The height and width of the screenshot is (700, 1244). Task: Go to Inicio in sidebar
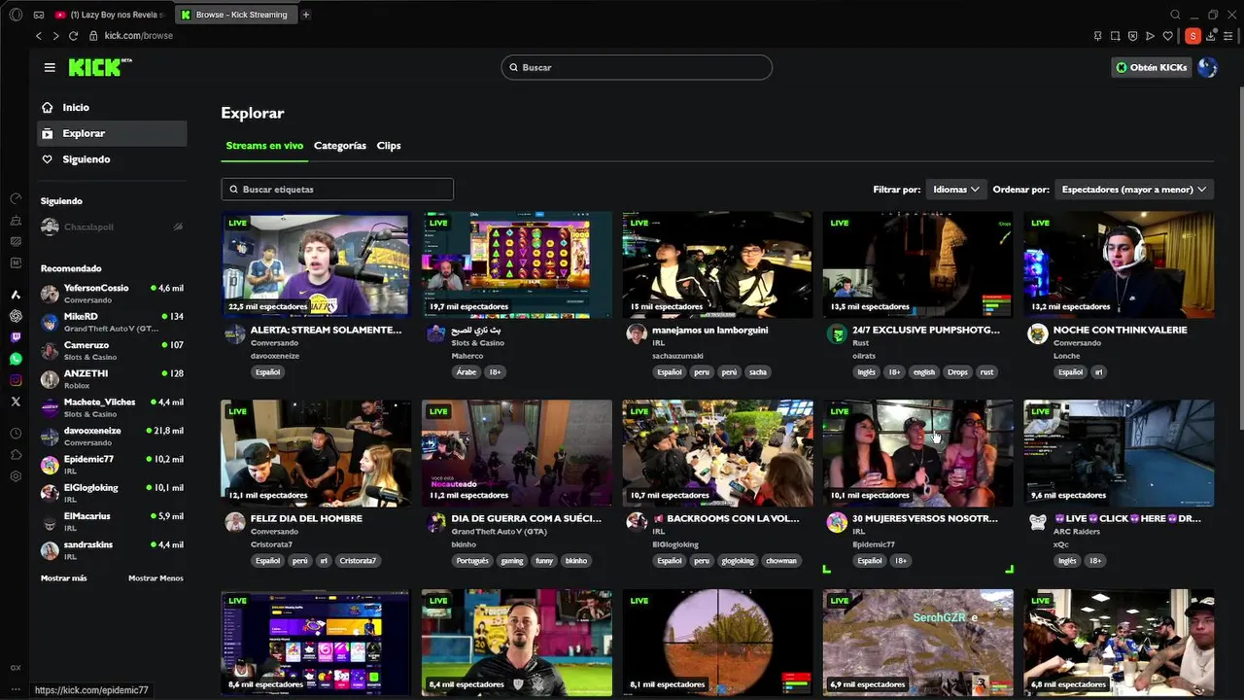coord(112,108)
